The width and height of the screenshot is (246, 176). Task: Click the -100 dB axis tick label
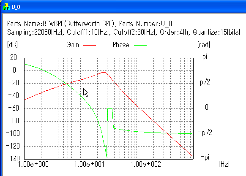[13, 133]
